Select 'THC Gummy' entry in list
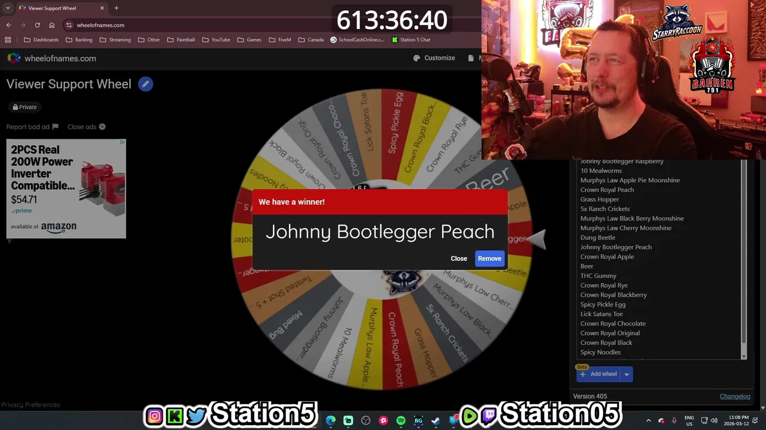The image size is (766, 430). click(x=598, y=276)
